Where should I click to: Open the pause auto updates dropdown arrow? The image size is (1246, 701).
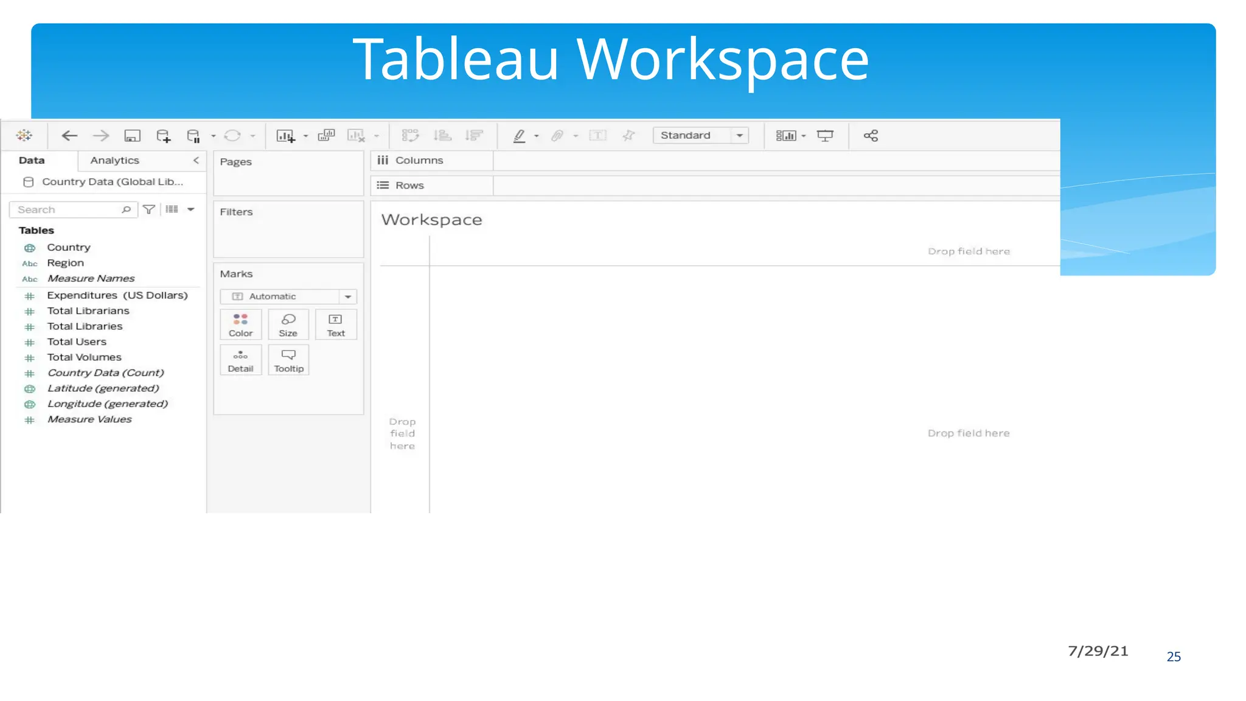(213, 136)
